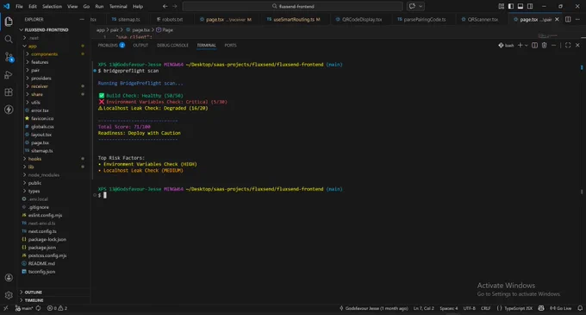Open notifications bell in status bar
Viewport: 586px width, 315px height.
point(580,308)
